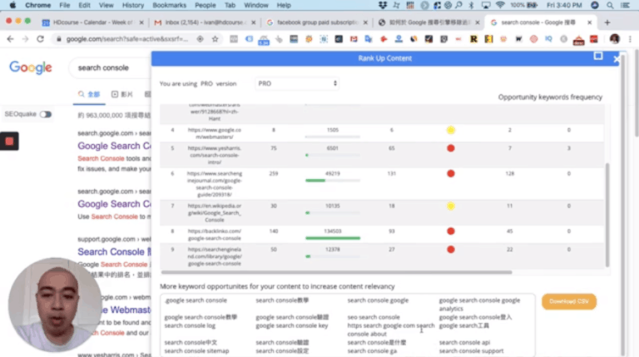Click keyword 'search console log'
Image resolution: width=639 pixels, height=357 pixels.
click(x=190, y=325)
